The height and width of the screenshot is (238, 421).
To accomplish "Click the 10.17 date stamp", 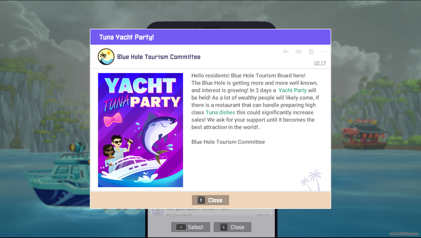I will tap(320, 63).
